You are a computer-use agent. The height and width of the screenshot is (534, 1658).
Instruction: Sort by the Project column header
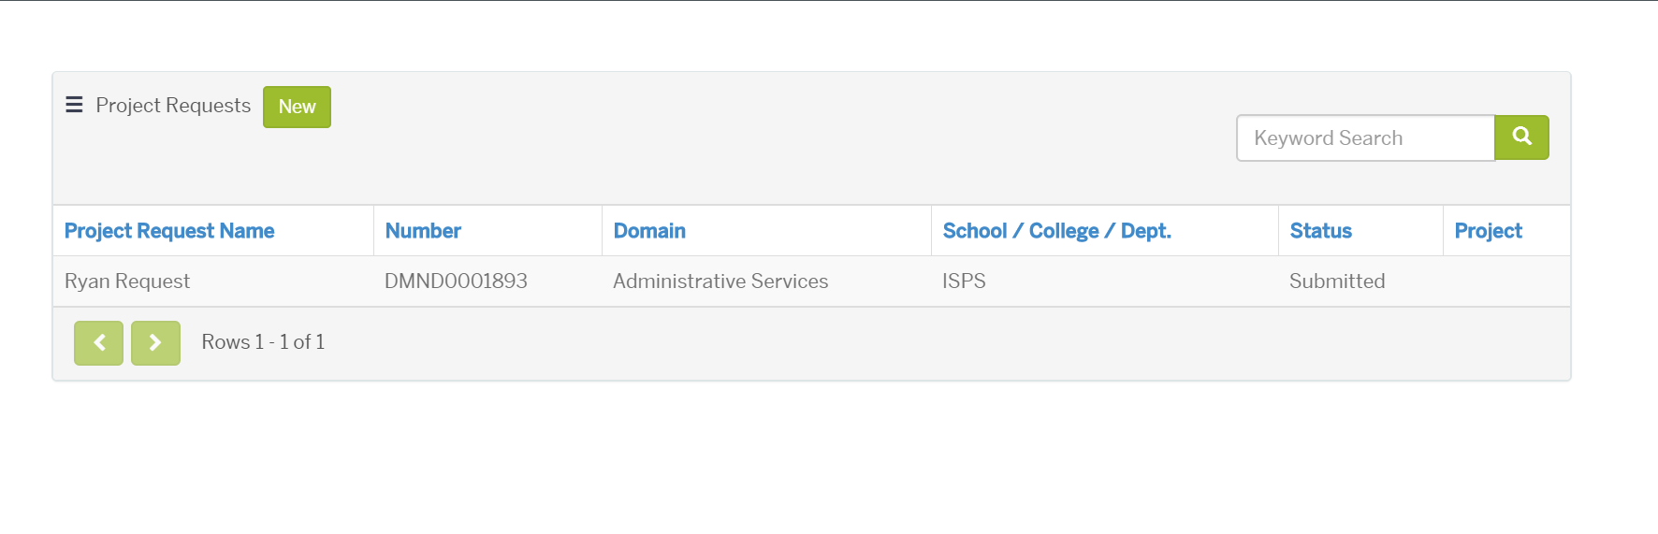pos(1488,231)
